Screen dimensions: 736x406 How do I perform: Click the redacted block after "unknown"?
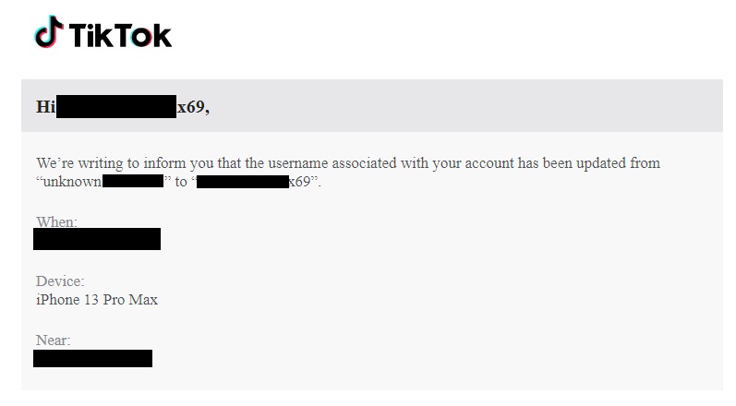[133, 181]
